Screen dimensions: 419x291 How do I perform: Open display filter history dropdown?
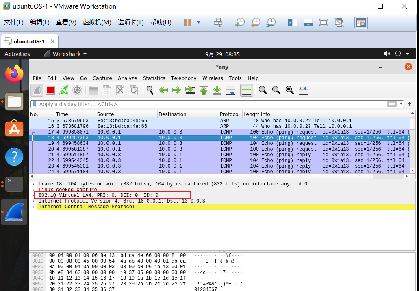(401, 104)
